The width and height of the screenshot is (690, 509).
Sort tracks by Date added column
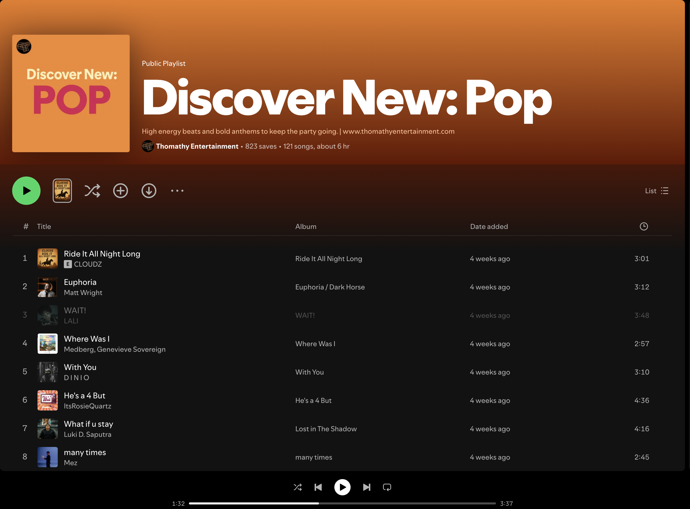[x=489, y=226]
